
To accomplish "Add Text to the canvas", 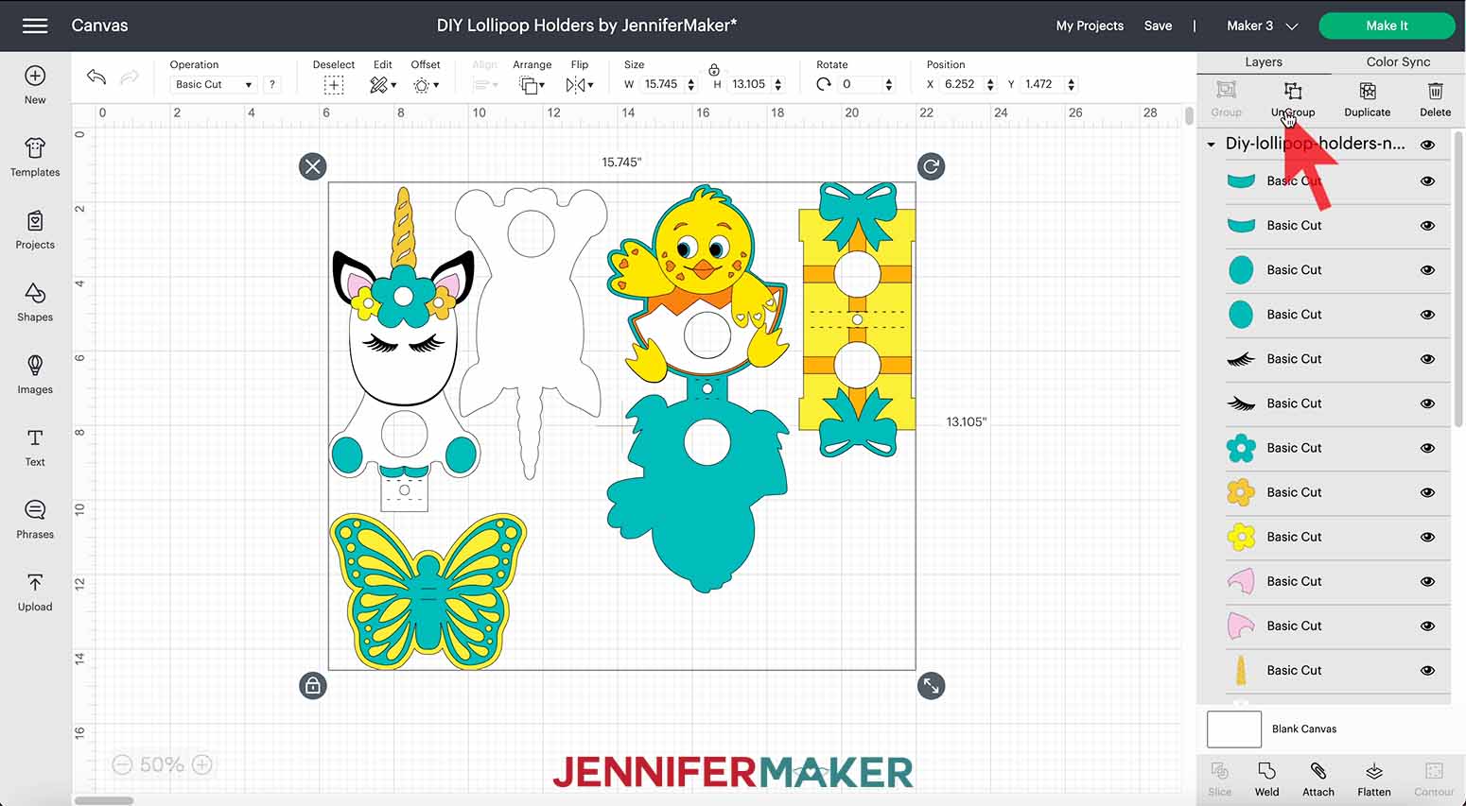I will point(35,447).
